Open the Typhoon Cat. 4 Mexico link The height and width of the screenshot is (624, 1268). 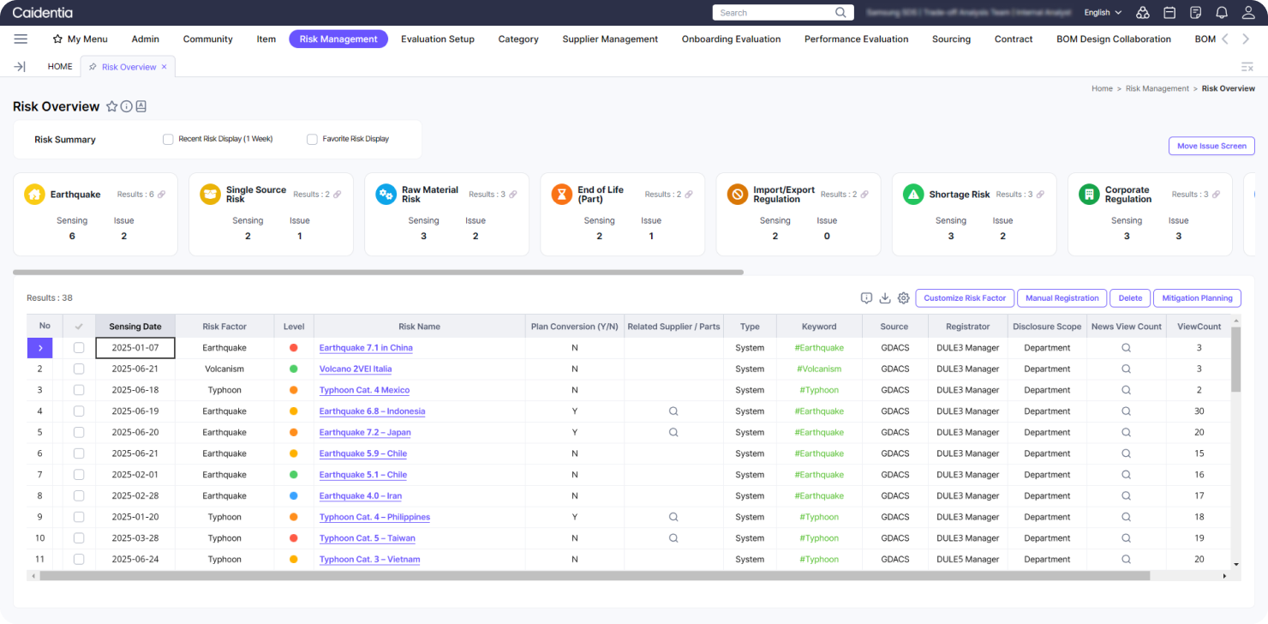tap(364, 390)
